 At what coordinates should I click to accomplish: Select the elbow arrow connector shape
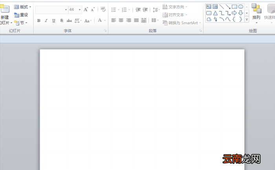tap(228, 13)
